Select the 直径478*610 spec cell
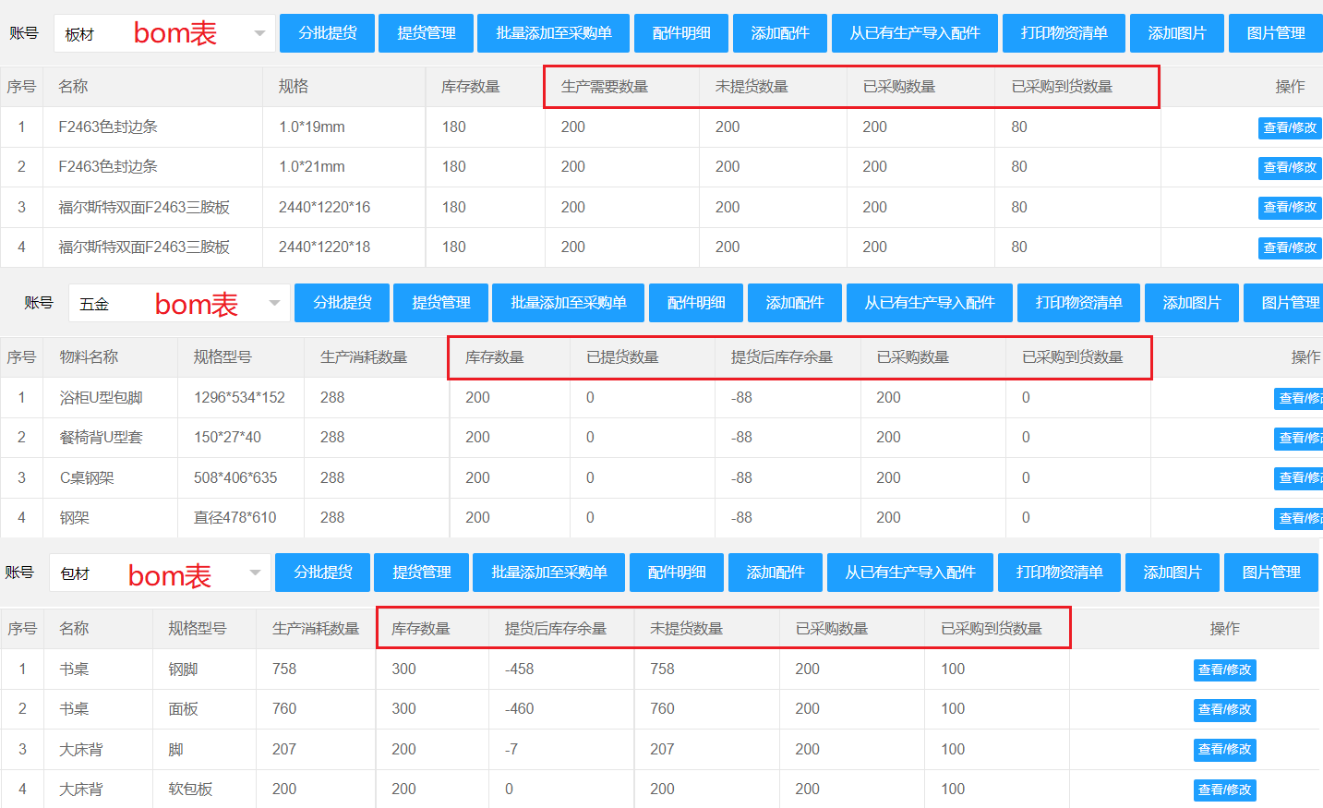Image resolution: width=1323 pixels, height=808 pixels. coord(241,517)
